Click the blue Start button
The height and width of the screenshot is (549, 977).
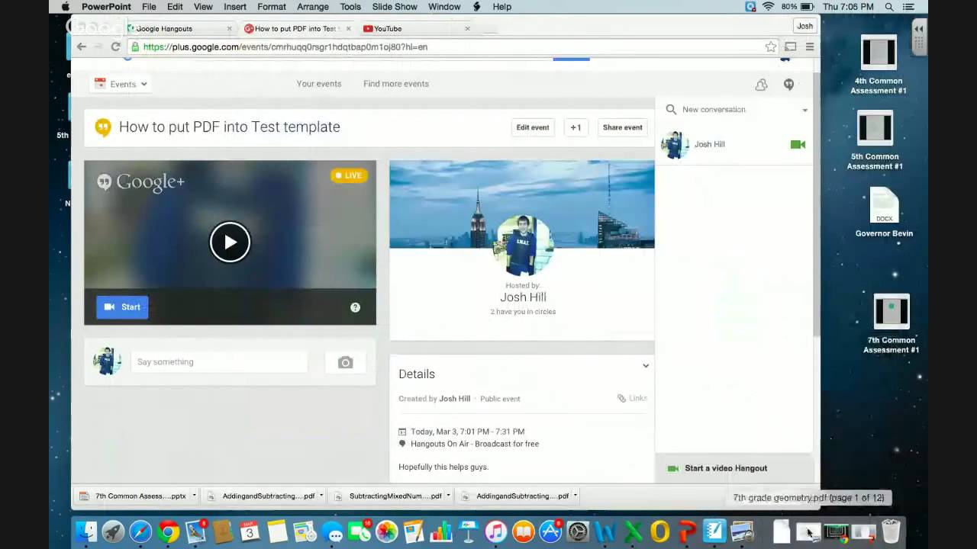(122, 307)
